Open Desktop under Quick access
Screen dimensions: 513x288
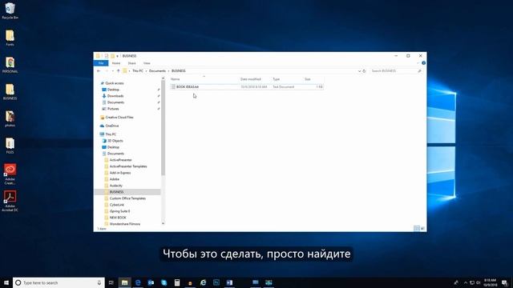pos(113,90)
